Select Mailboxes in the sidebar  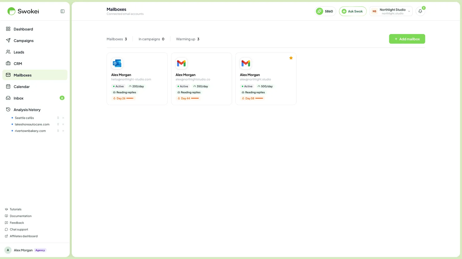[35, 75]
